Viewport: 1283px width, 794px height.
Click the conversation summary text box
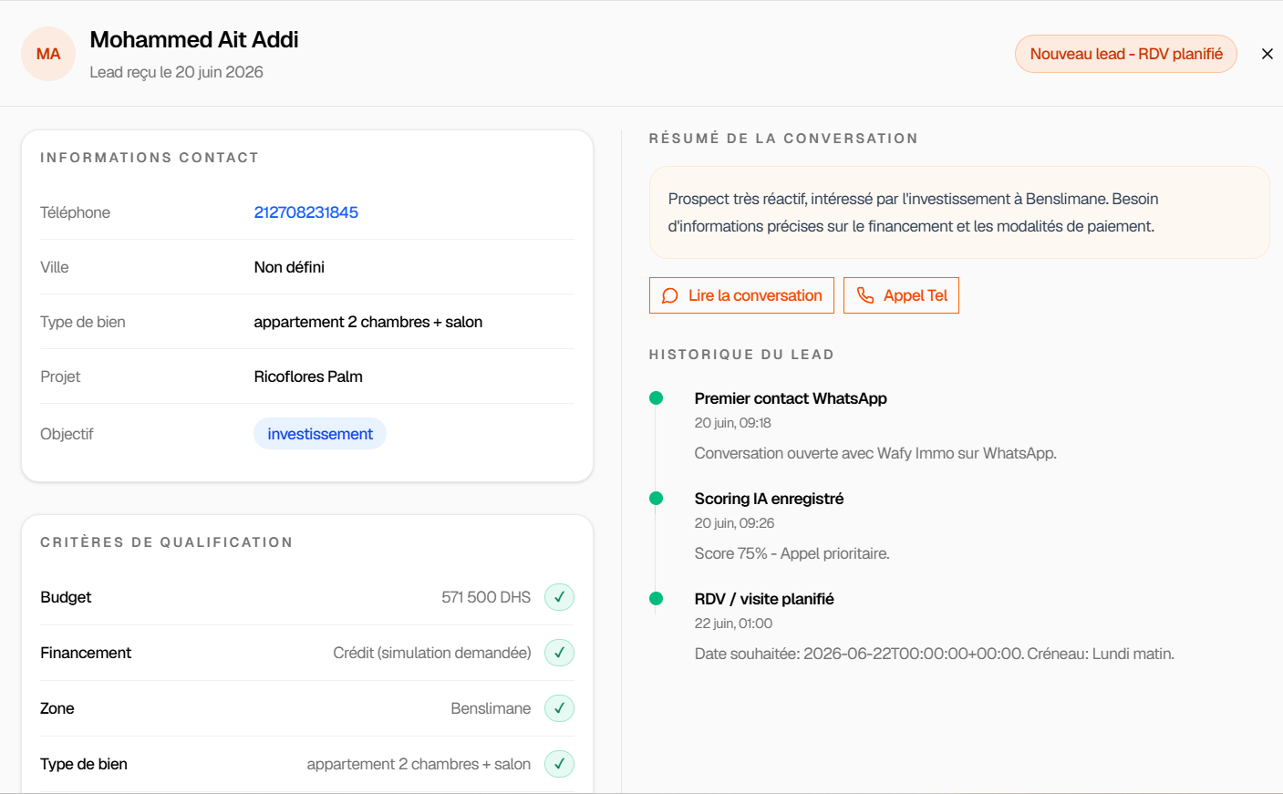[959, 212]
